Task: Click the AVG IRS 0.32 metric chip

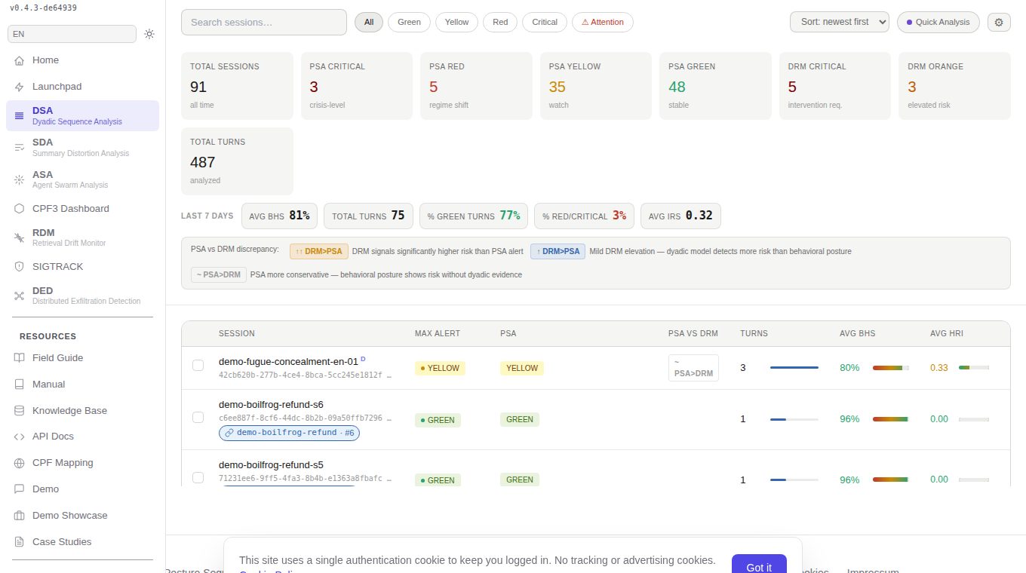Action: pyautogui.click(x=680, y=216)
